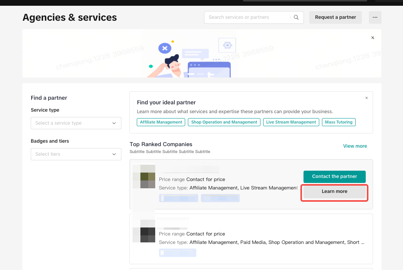The width and height of the screenshot is (403, 270).
Task: Click the search magnifier icon
Action: pos(296,17)
